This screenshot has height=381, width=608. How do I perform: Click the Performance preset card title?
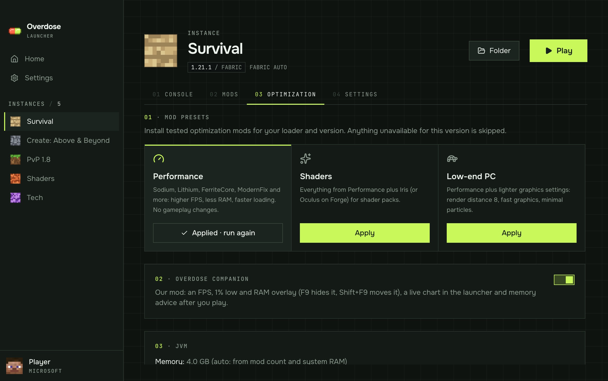pos(178,177)
